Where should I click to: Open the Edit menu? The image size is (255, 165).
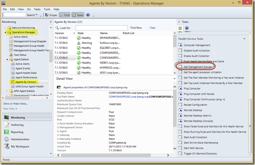(x=12, y=9)
